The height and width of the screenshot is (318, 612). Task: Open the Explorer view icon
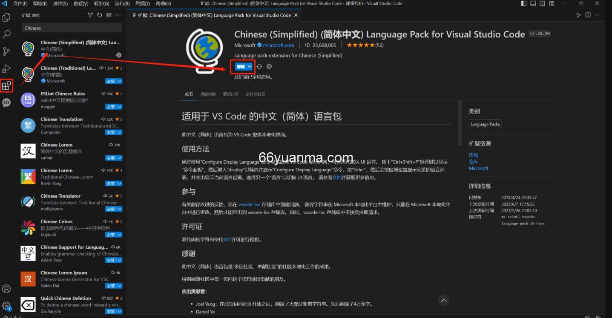[6, 17]
